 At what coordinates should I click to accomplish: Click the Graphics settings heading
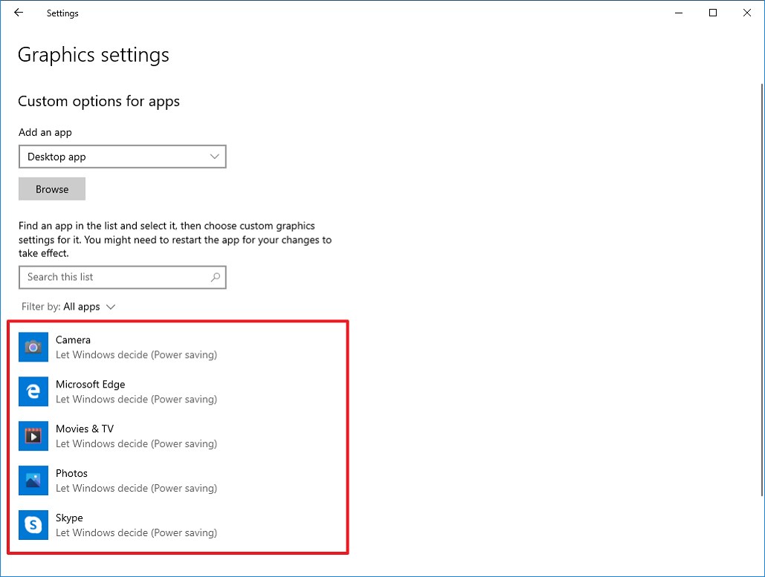[94, 55]
